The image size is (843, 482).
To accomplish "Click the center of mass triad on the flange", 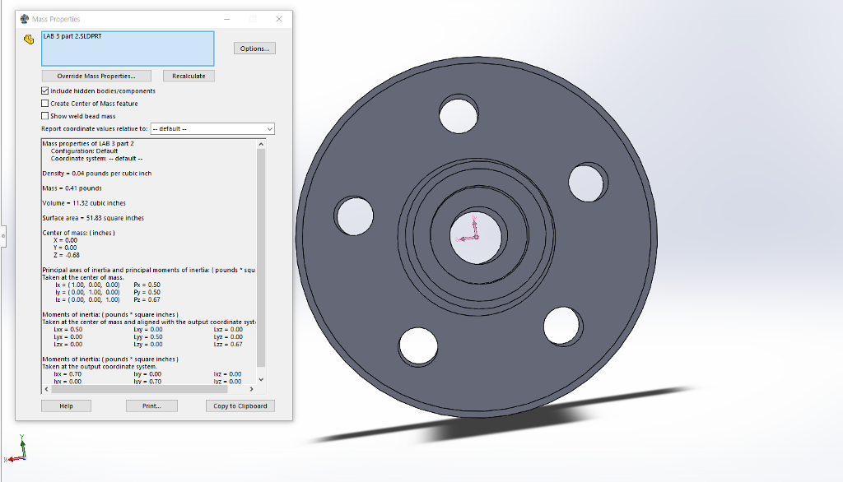I will pyautogui.click(x=476, y=237).
